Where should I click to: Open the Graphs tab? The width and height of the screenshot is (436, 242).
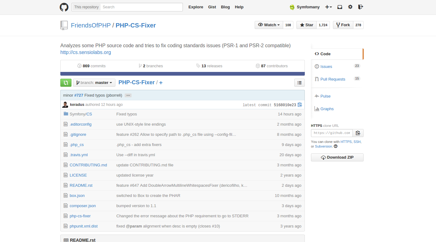327,109
